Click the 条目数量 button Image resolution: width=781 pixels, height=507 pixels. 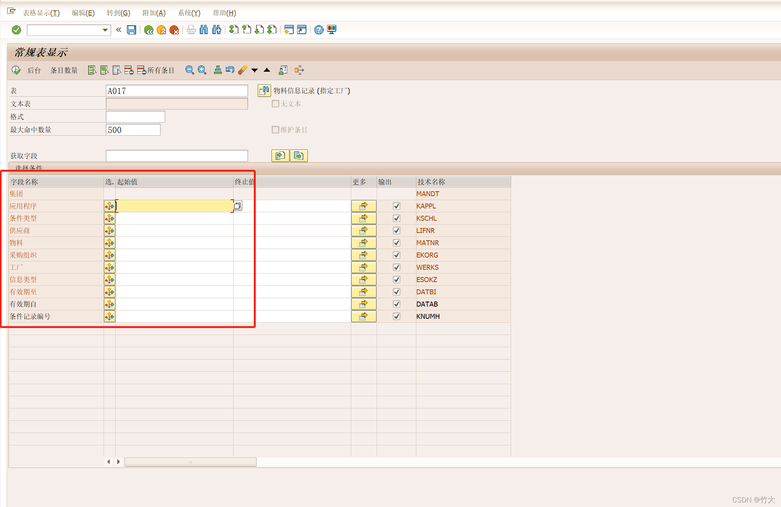point(64,71)
